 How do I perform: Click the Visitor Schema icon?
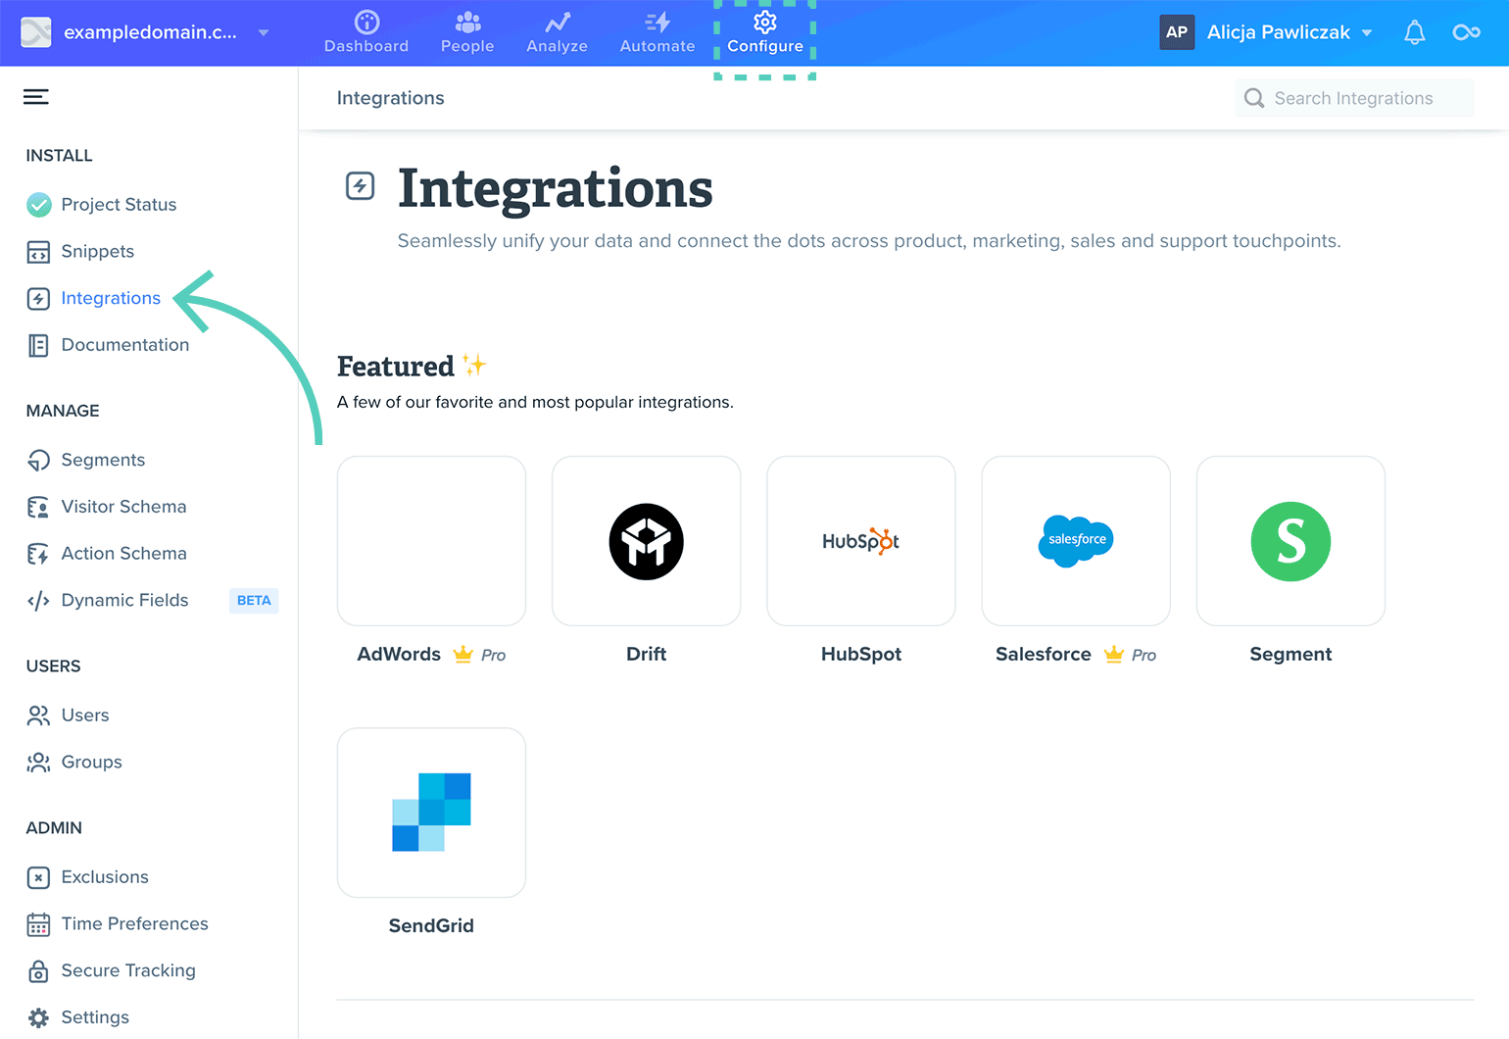click(x=38, y=507)
